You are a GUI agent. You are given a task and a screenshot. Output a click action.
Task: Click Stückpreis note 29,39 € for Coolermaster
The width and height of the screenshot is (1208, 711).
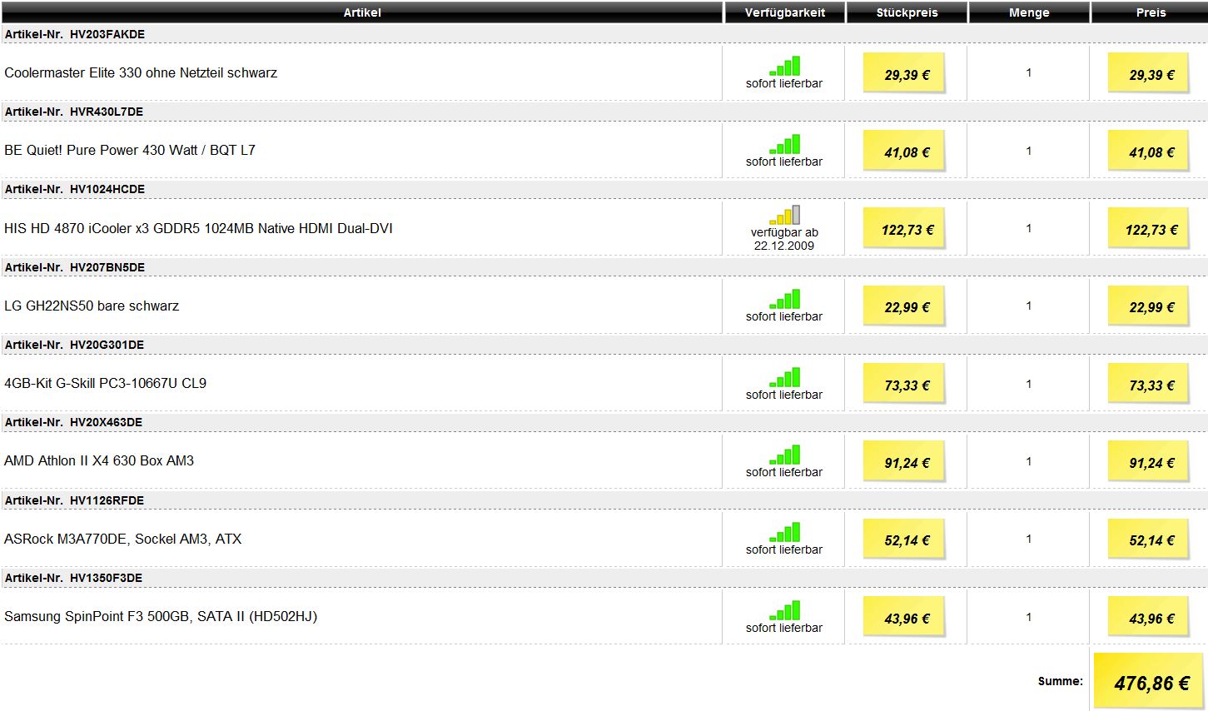(905, 73)
